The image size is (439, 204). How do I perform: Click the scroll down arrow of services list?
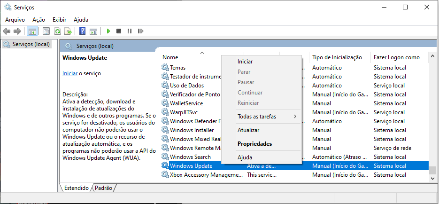(432, 179)
